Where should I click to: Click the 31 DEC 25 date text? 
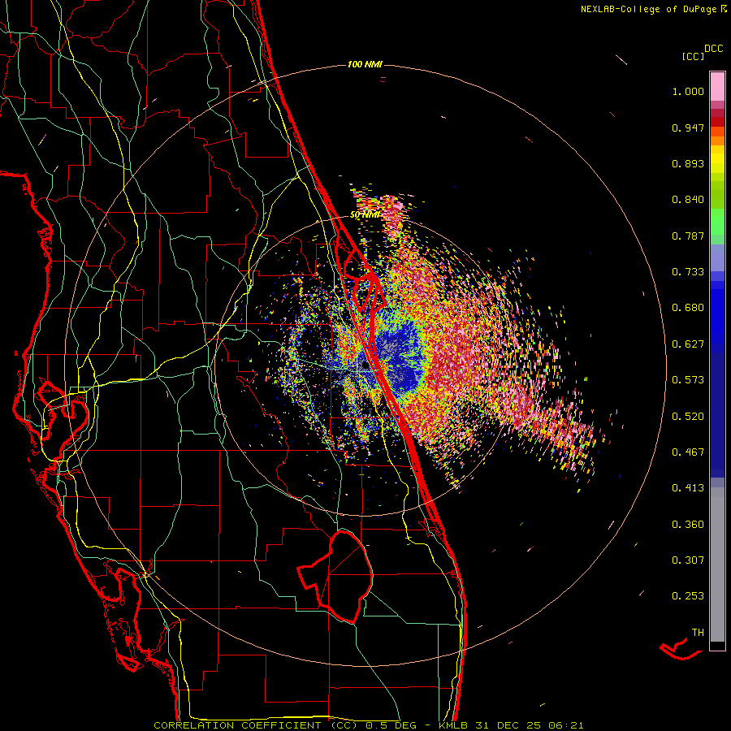tap(508, 725)
